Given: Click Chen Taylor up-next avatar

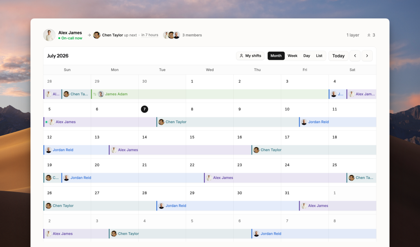Looking at the screenshot, I should coord(97,35).
